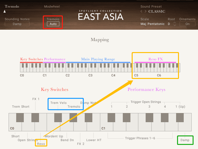Click the C5 octave label

136,75
